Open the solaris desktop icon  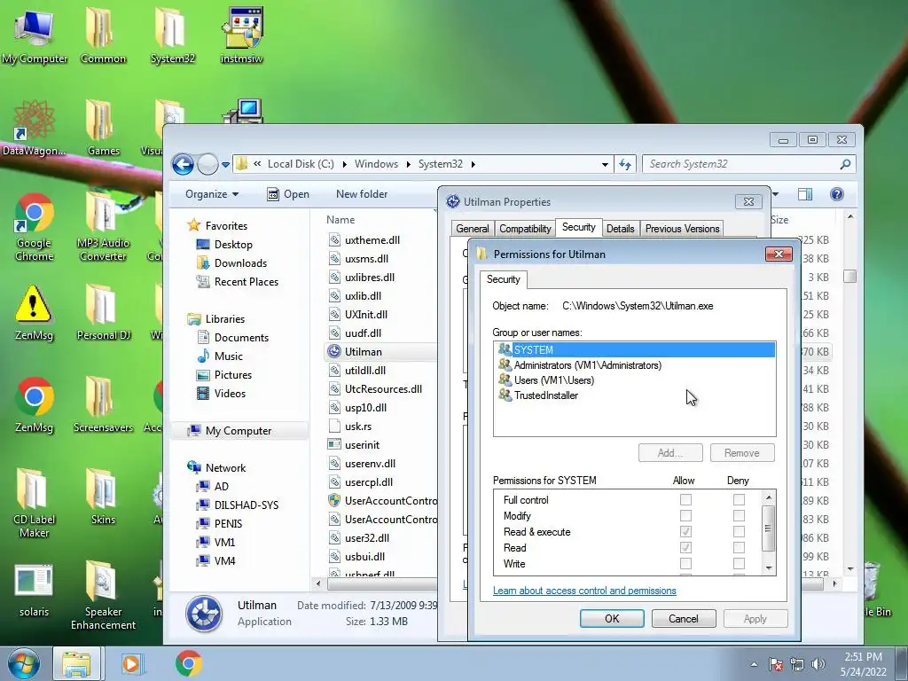click(34, 590)
